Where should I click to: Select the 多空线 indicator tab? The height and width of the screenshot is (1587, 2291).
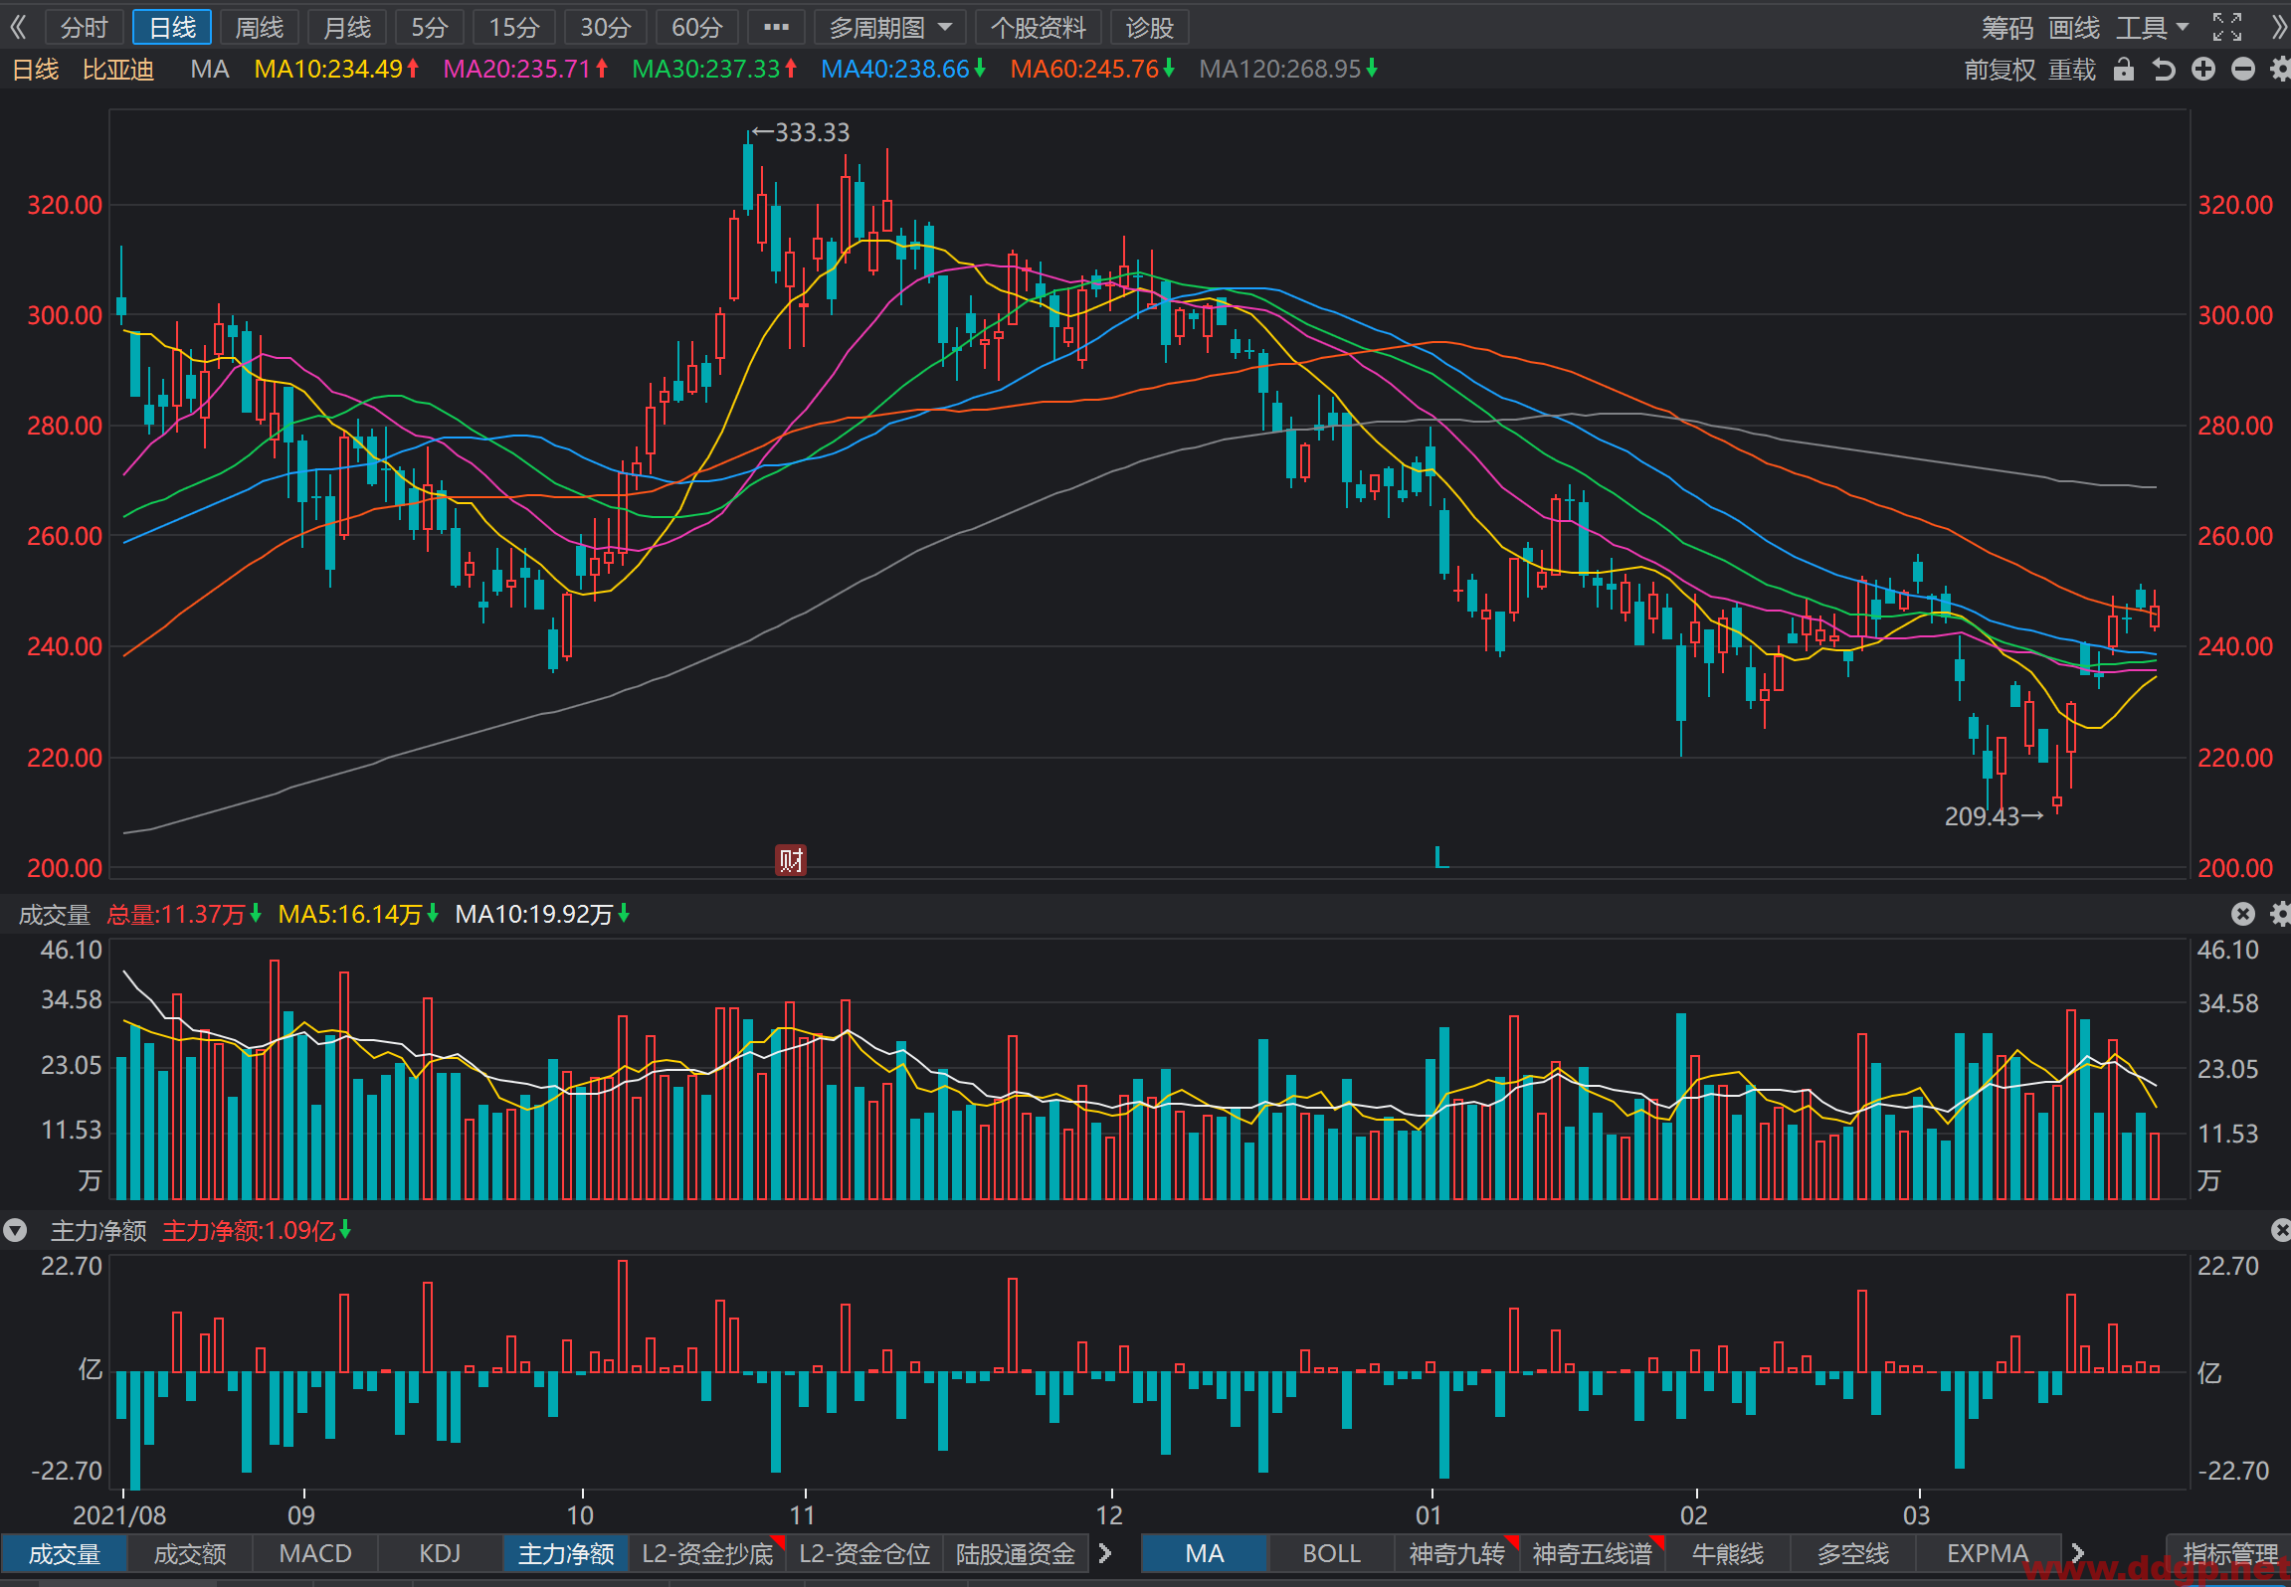coord(1853,1553)
